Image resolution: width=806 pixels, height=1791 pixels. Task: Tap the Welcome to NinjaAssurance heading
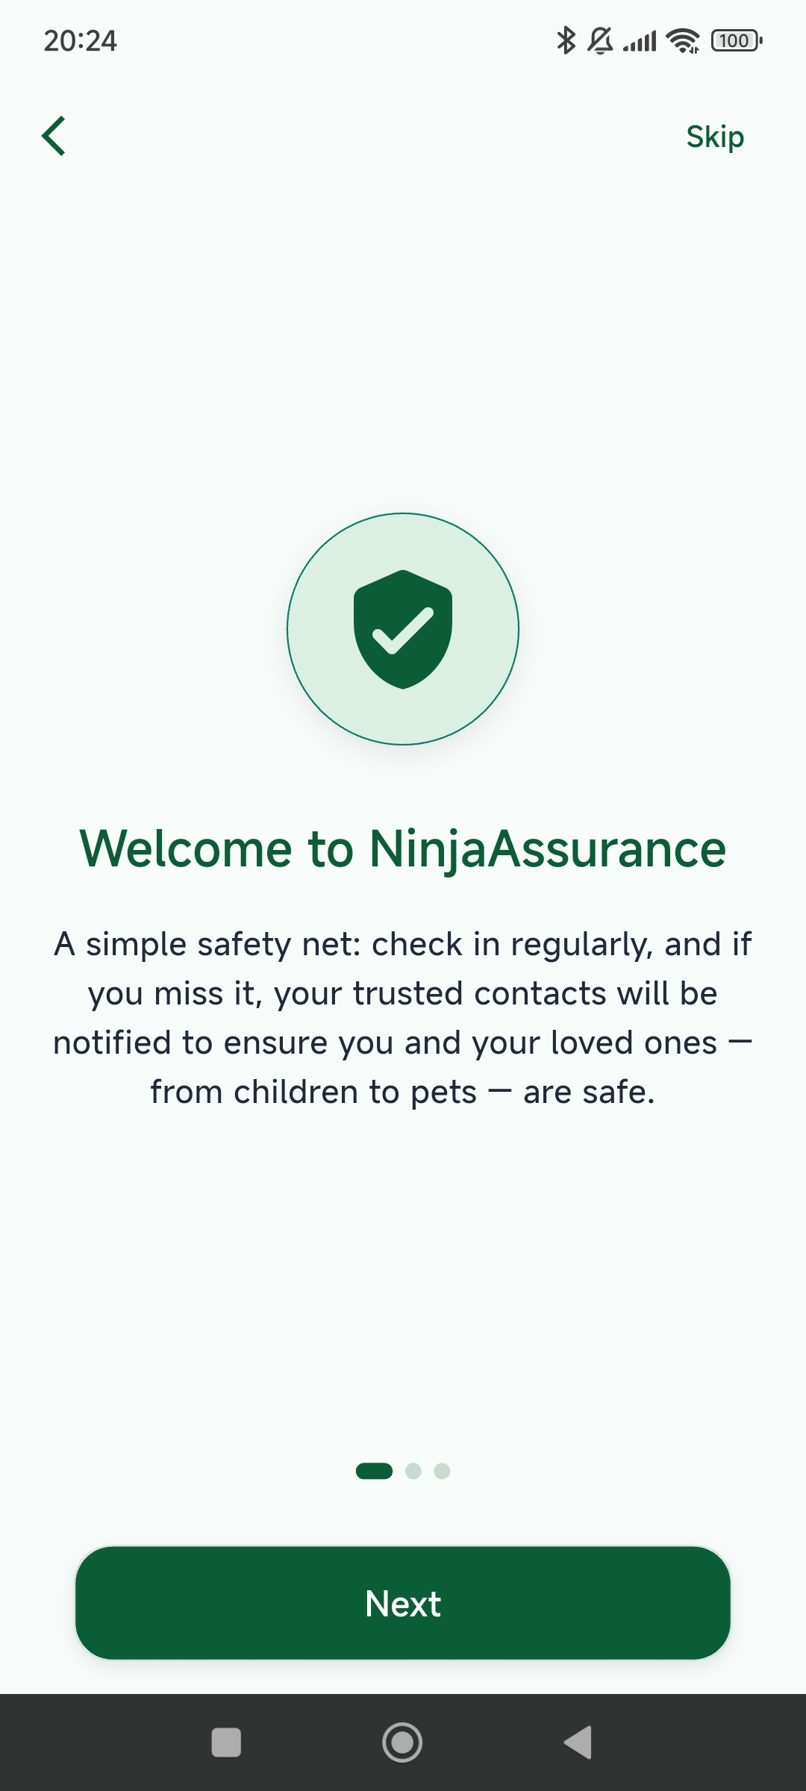pos(403,848)
